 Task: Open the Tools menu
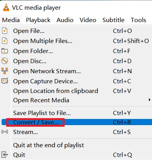click(x=138, y=20)
